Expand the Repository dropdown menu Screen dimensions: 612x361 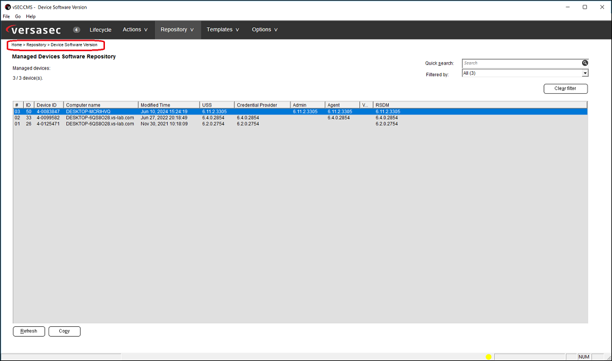(x=177, y=30)
